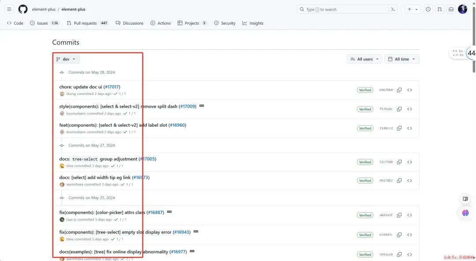Image resolution: width=476 pixels, height=261 pixels.
Task: Expand the create-new dropdown arrow
Action: [416, 9]
